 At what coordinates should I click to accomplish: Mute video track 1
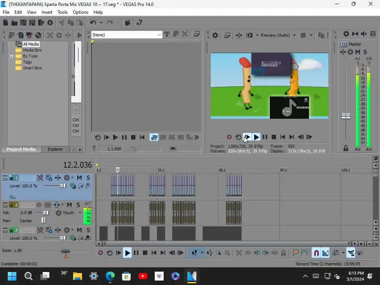click(79, 178)
